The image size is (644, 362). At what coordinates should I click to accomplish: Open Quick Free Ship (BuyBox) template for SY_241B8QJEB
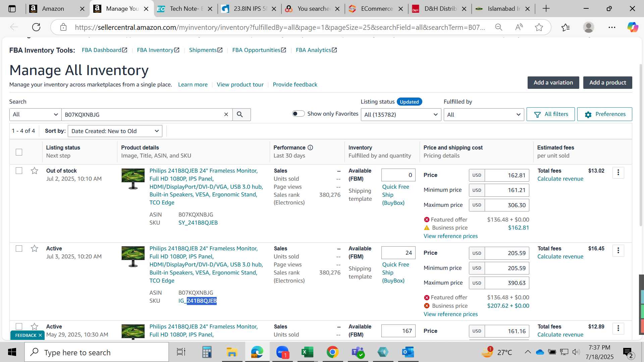tap(395, 195)
